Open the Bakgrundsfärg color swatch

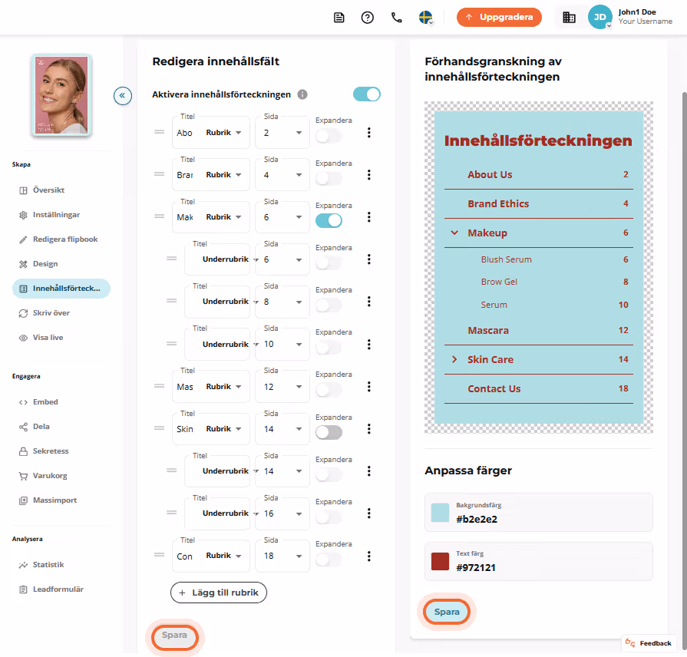pos(440,513)
